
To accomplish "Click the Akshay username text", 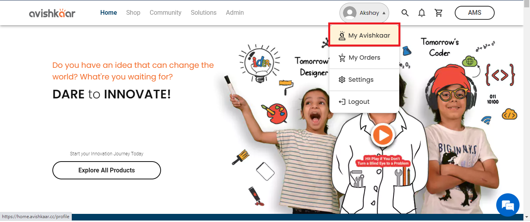I will coord(369,13).
